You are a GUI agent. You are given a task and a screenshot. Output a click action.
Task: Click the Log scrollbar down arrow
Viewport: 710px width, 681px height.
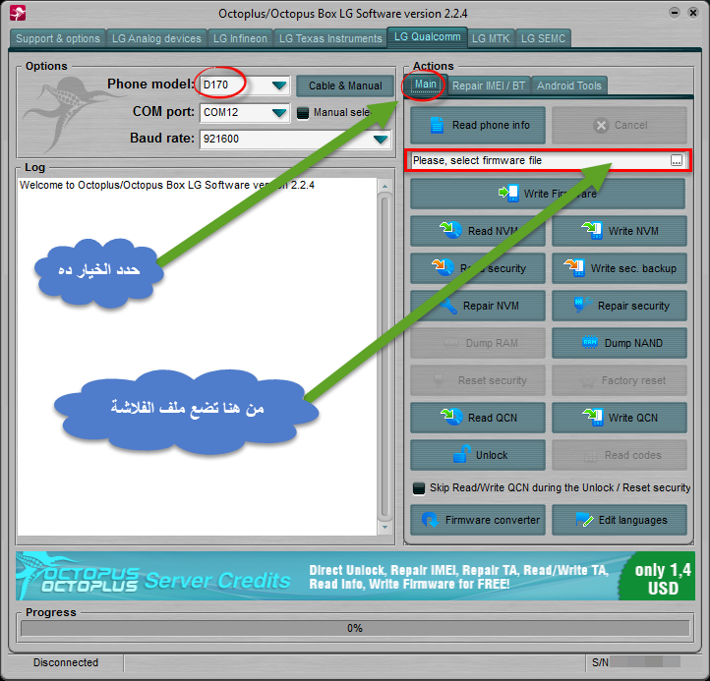pyautogui.click(x=385, y=527)
